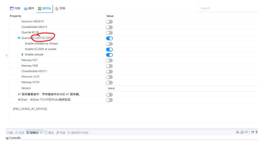Click the Enable EC200X at socket label
The height and width of the screenshot is (141, 260).
[x=41, y=49]
